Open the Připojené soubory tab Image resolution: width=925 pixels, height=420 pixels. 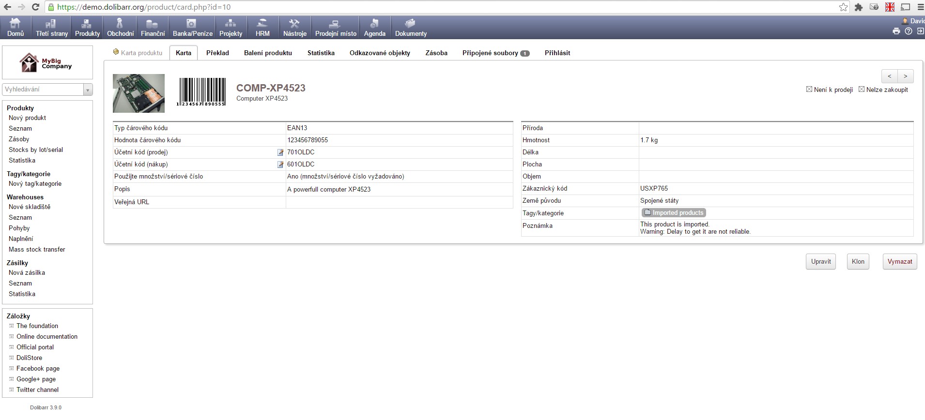tap(495, 53)
